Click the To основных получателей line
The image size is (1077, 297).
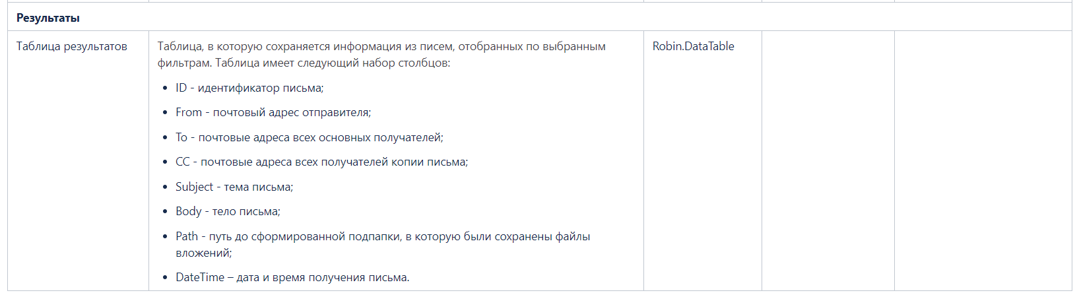310,137
